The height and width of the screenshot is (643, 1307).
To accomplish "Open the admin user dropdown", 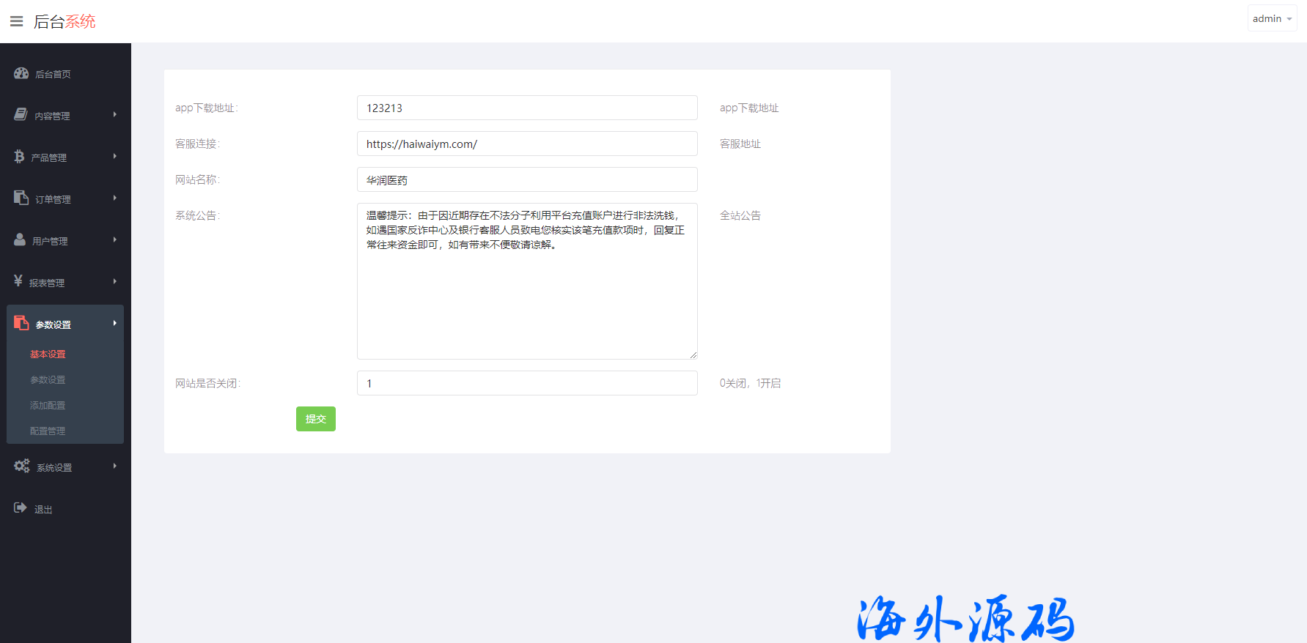I will point(1272,18).
